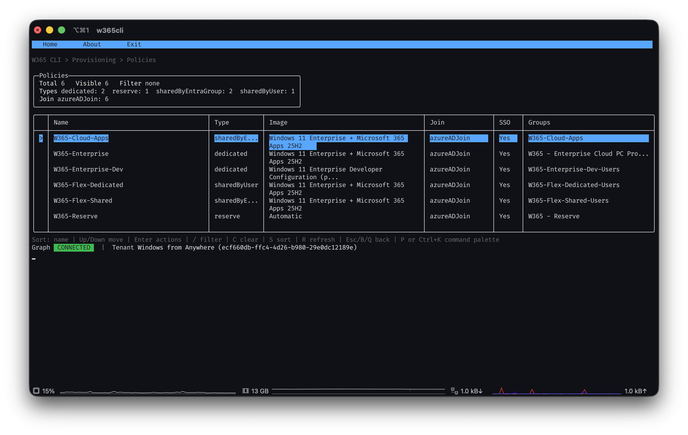Open the About menu
688x435 pixels.
(x=92, y=44)
